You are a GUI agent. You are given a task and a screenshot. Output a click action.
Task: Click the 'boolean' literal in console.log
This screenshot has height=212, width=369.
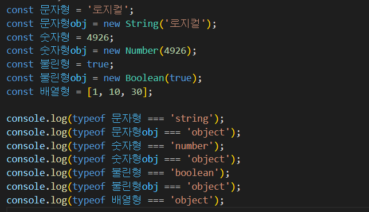click(195, 173)
